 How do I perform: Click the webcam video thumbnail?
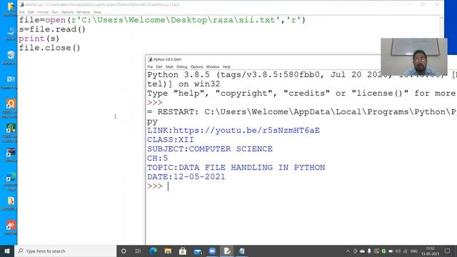point(414,57)
